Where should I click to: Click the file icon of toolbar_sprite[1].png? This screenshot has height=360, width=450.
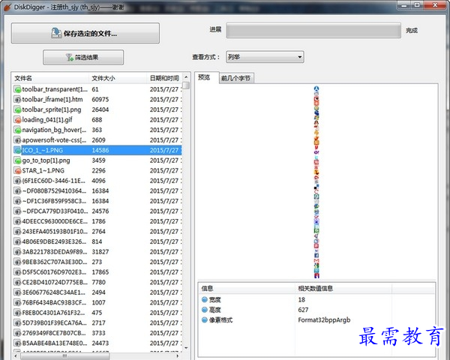(x=17, y=109)
